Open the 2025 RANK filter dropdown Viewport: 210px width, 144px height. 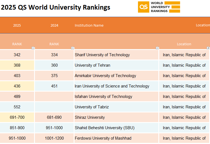point(33,48)
